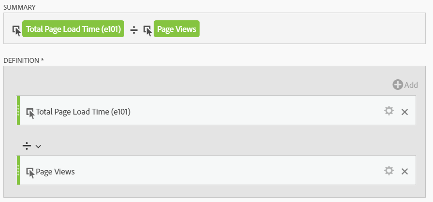Select the green Page Views summary pill
Screen dimensions: 433x202
point(176,29)
